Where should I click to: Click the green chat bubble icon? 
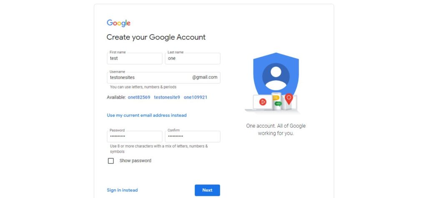tap(278, 104)
